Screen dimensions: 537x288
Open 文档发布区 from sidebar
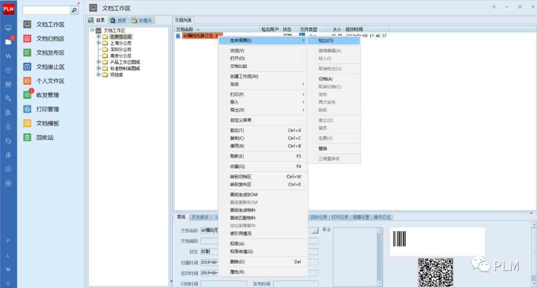pyautogui.click(x=50, y=53)
